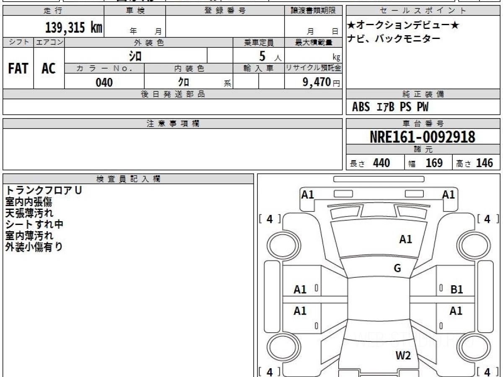This screenshot has height=377, width=503.
Task: Click the シフト column header
Action: [x=18, y=42]
